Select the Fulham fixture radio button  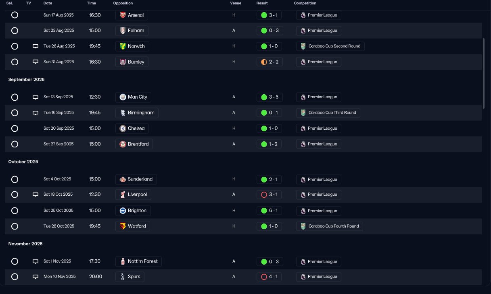[15, 31]
